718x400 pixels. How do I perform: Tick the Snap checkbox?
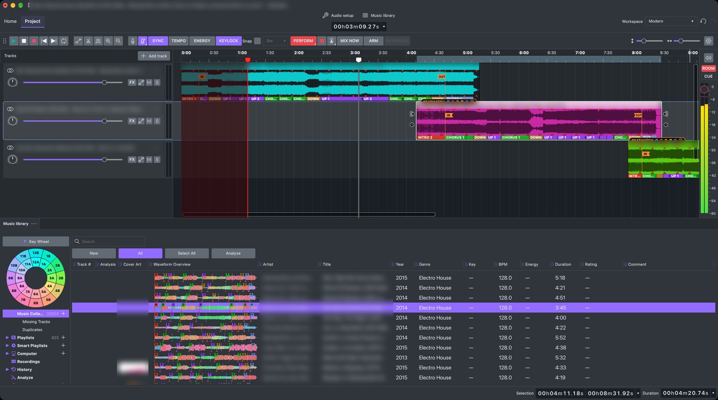click(257, 41)
